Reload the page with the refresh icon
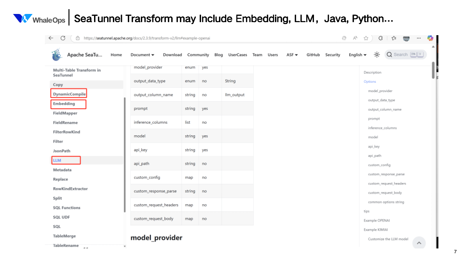 tap(63, 38)
